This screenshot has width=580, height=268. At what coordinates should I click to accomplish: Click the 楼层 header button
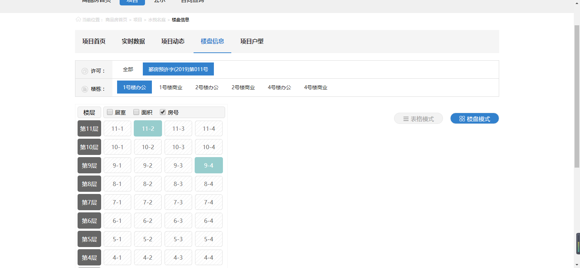coord(89,112)
